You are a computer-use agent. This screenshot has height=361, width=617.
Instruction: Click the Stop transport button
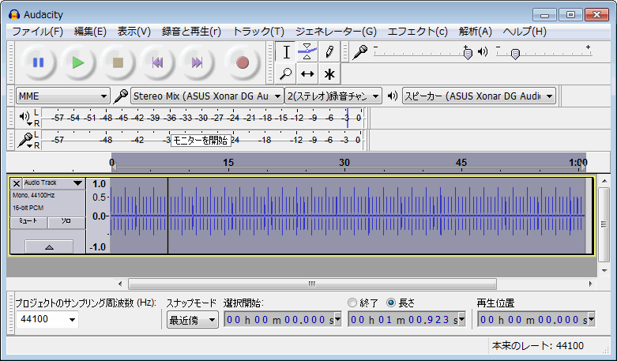click(x=118, y=62)
